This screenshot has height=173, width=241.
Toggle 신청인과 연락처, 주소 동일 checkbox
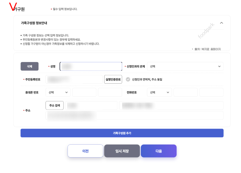tap(128, 79)
